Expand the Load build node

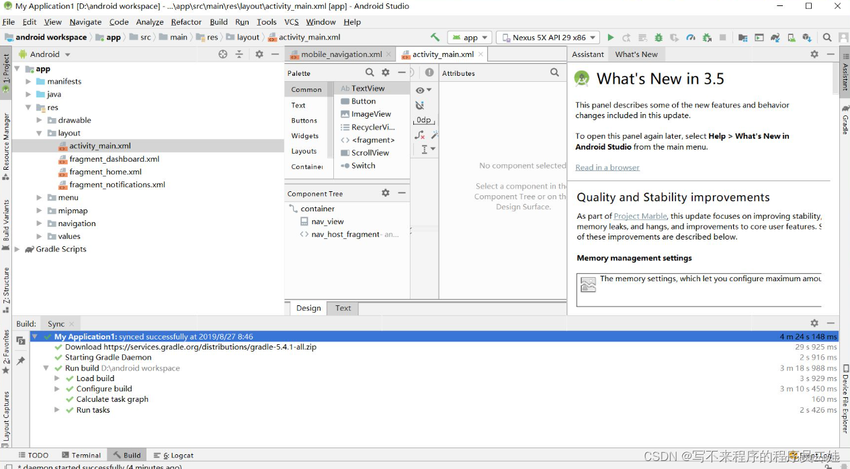coord(57,378)
